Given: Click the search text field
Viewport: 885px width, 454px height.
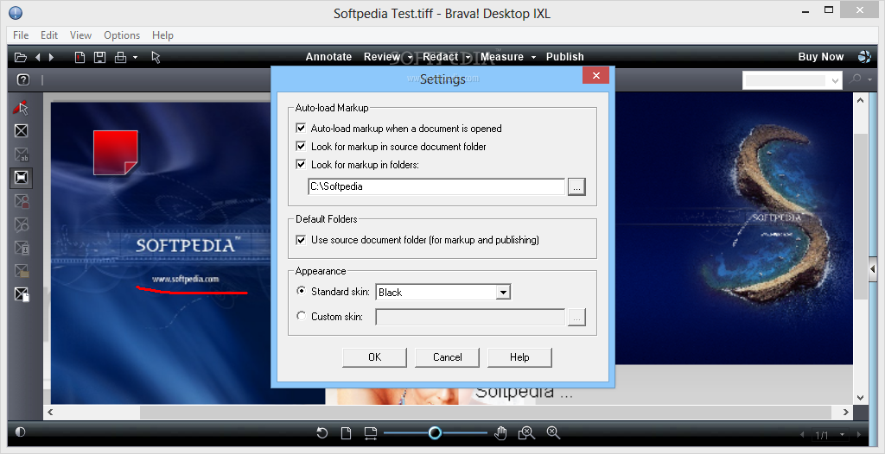Looking at the screenshot, I should [x=786, y=80].
